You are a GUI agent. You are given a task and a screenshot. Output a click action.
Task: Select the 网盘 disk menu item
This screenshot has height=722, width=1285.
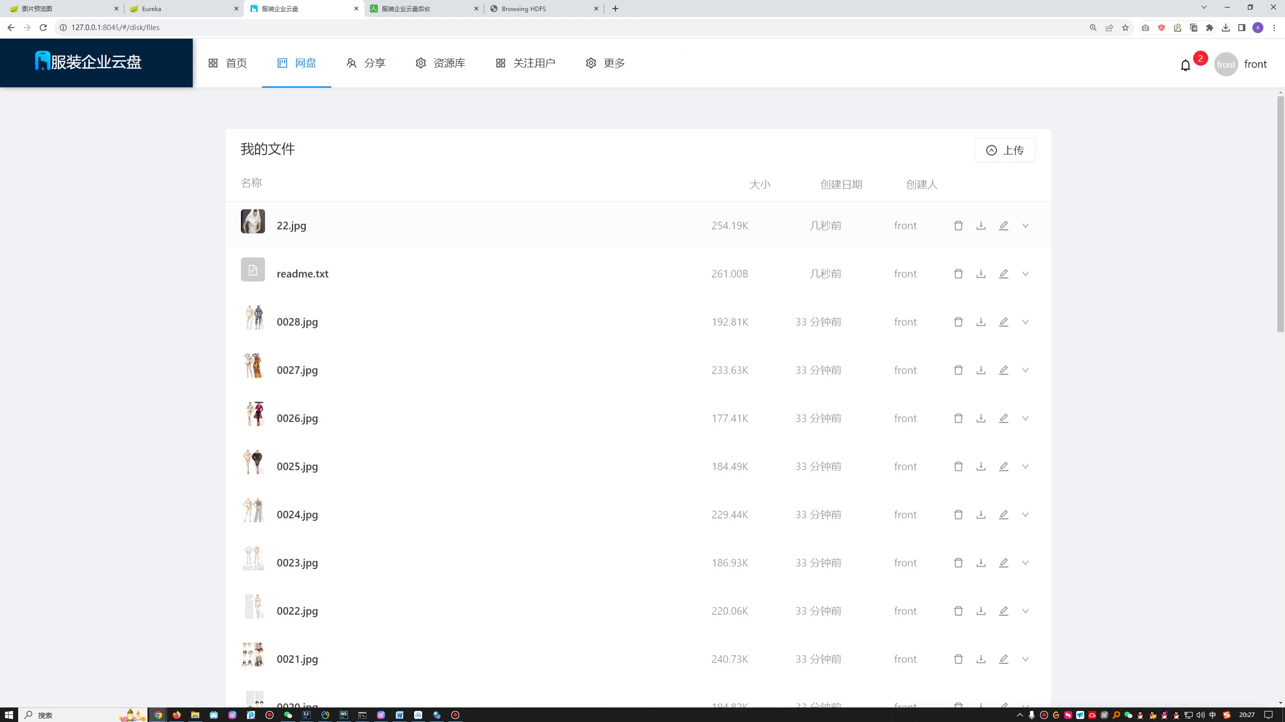point(297,63)
